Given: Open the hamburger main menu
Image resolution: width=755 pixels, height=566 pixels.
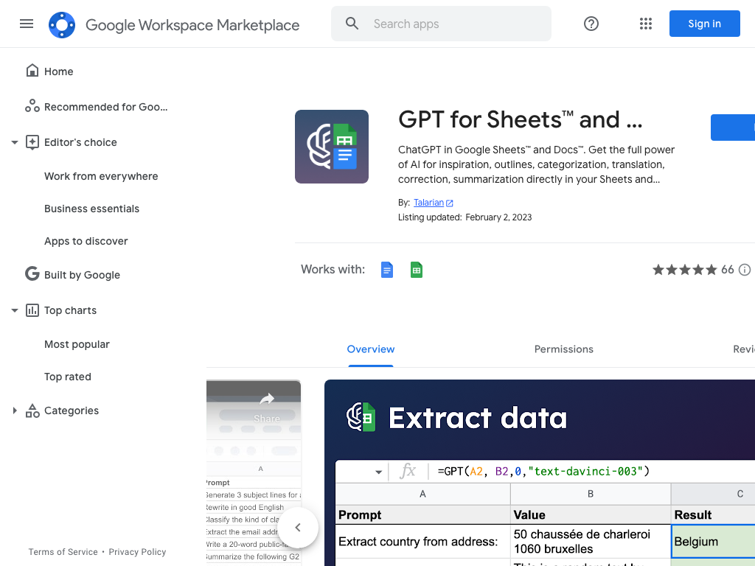Looking at the screenshot, I should point(27,24).
